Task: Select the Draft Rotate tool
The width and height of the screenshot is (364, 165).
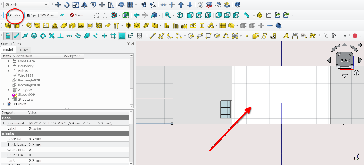Action: click(67, 5)
